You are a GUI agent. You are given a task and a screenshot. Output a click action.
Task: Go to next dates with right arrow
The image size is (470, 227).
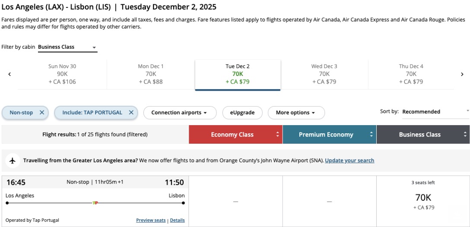(462, 74)
